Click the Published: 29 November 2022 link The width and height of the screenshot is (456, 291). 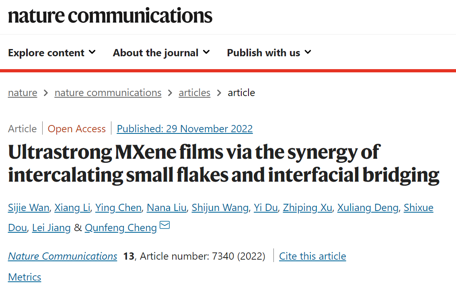[185, 129]
